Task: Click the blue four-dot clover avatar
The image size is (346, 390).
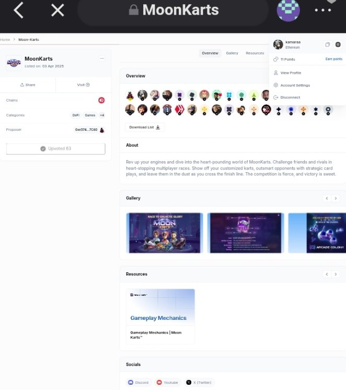Action: click(229, 95)
